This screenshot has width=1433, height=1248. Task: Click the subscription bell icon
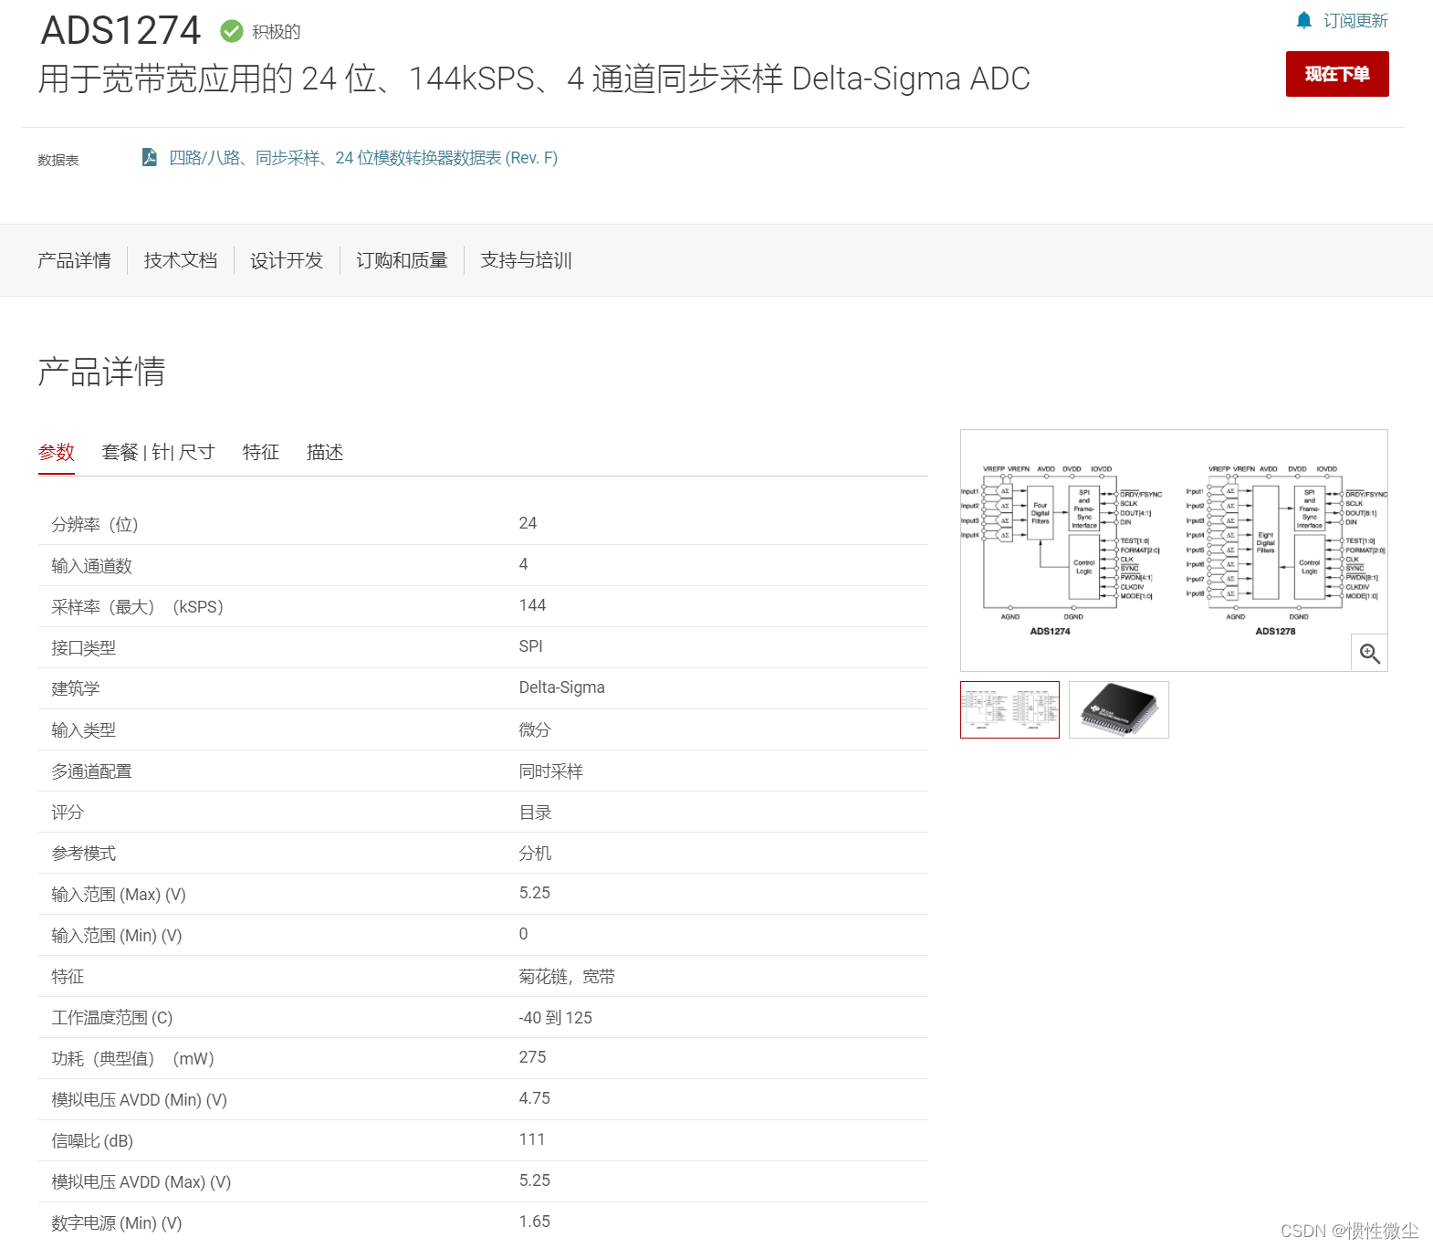click(1304, 20)
